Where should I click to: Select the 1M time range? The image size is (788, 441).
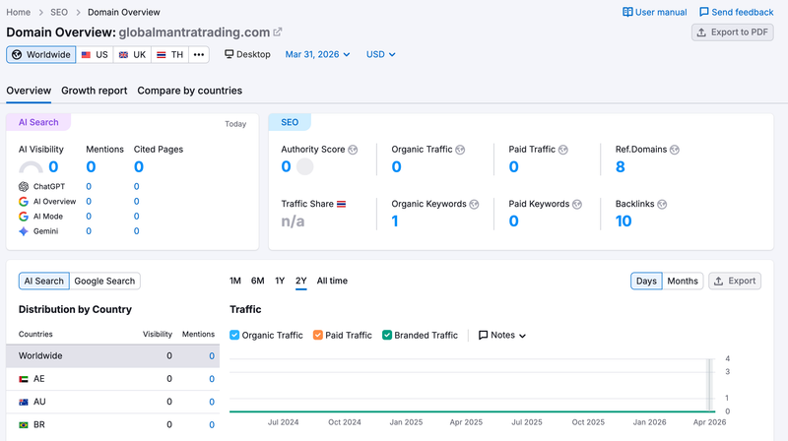click(x=235, y=281)
